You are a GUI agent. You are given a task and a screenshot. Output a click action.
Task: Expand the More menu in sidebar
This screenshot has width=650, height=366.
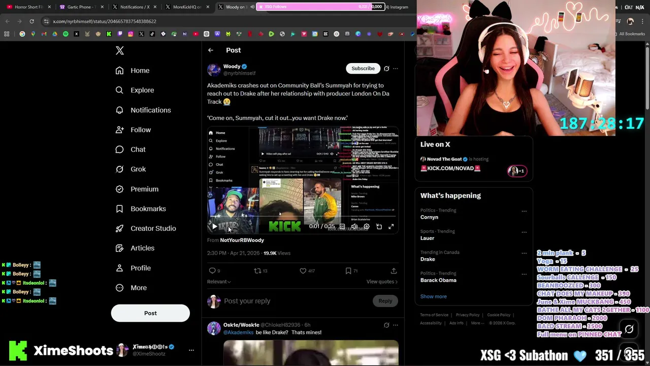(131, 288)
